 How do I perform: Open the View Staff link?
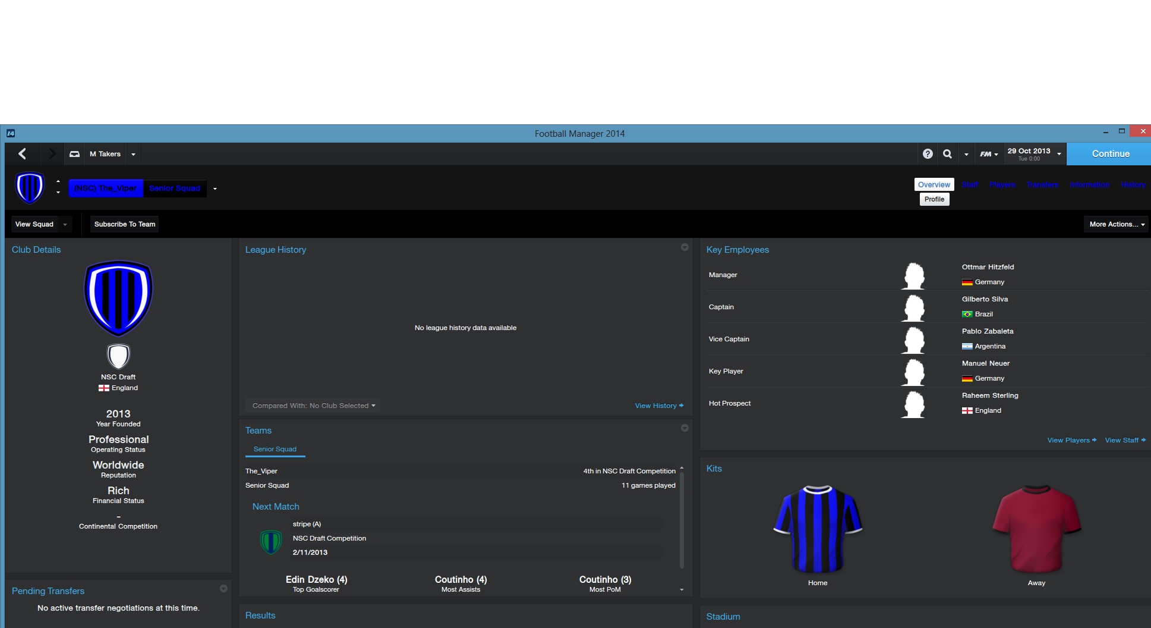pyautogui.click(x=1125, y=440)
